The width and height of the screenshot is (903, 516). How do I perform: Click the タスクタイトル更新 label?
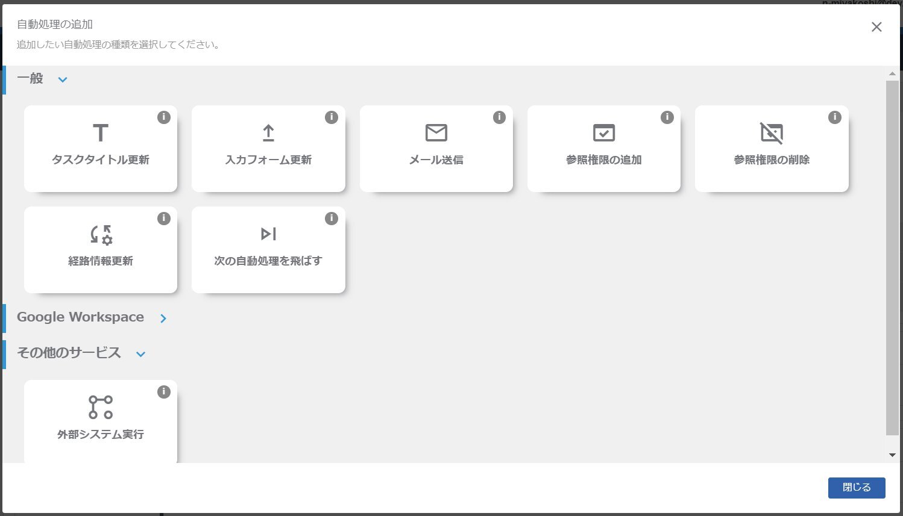point(101,160)
